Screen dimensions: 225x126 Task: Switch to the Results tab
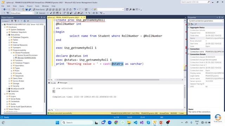point(52,83)
